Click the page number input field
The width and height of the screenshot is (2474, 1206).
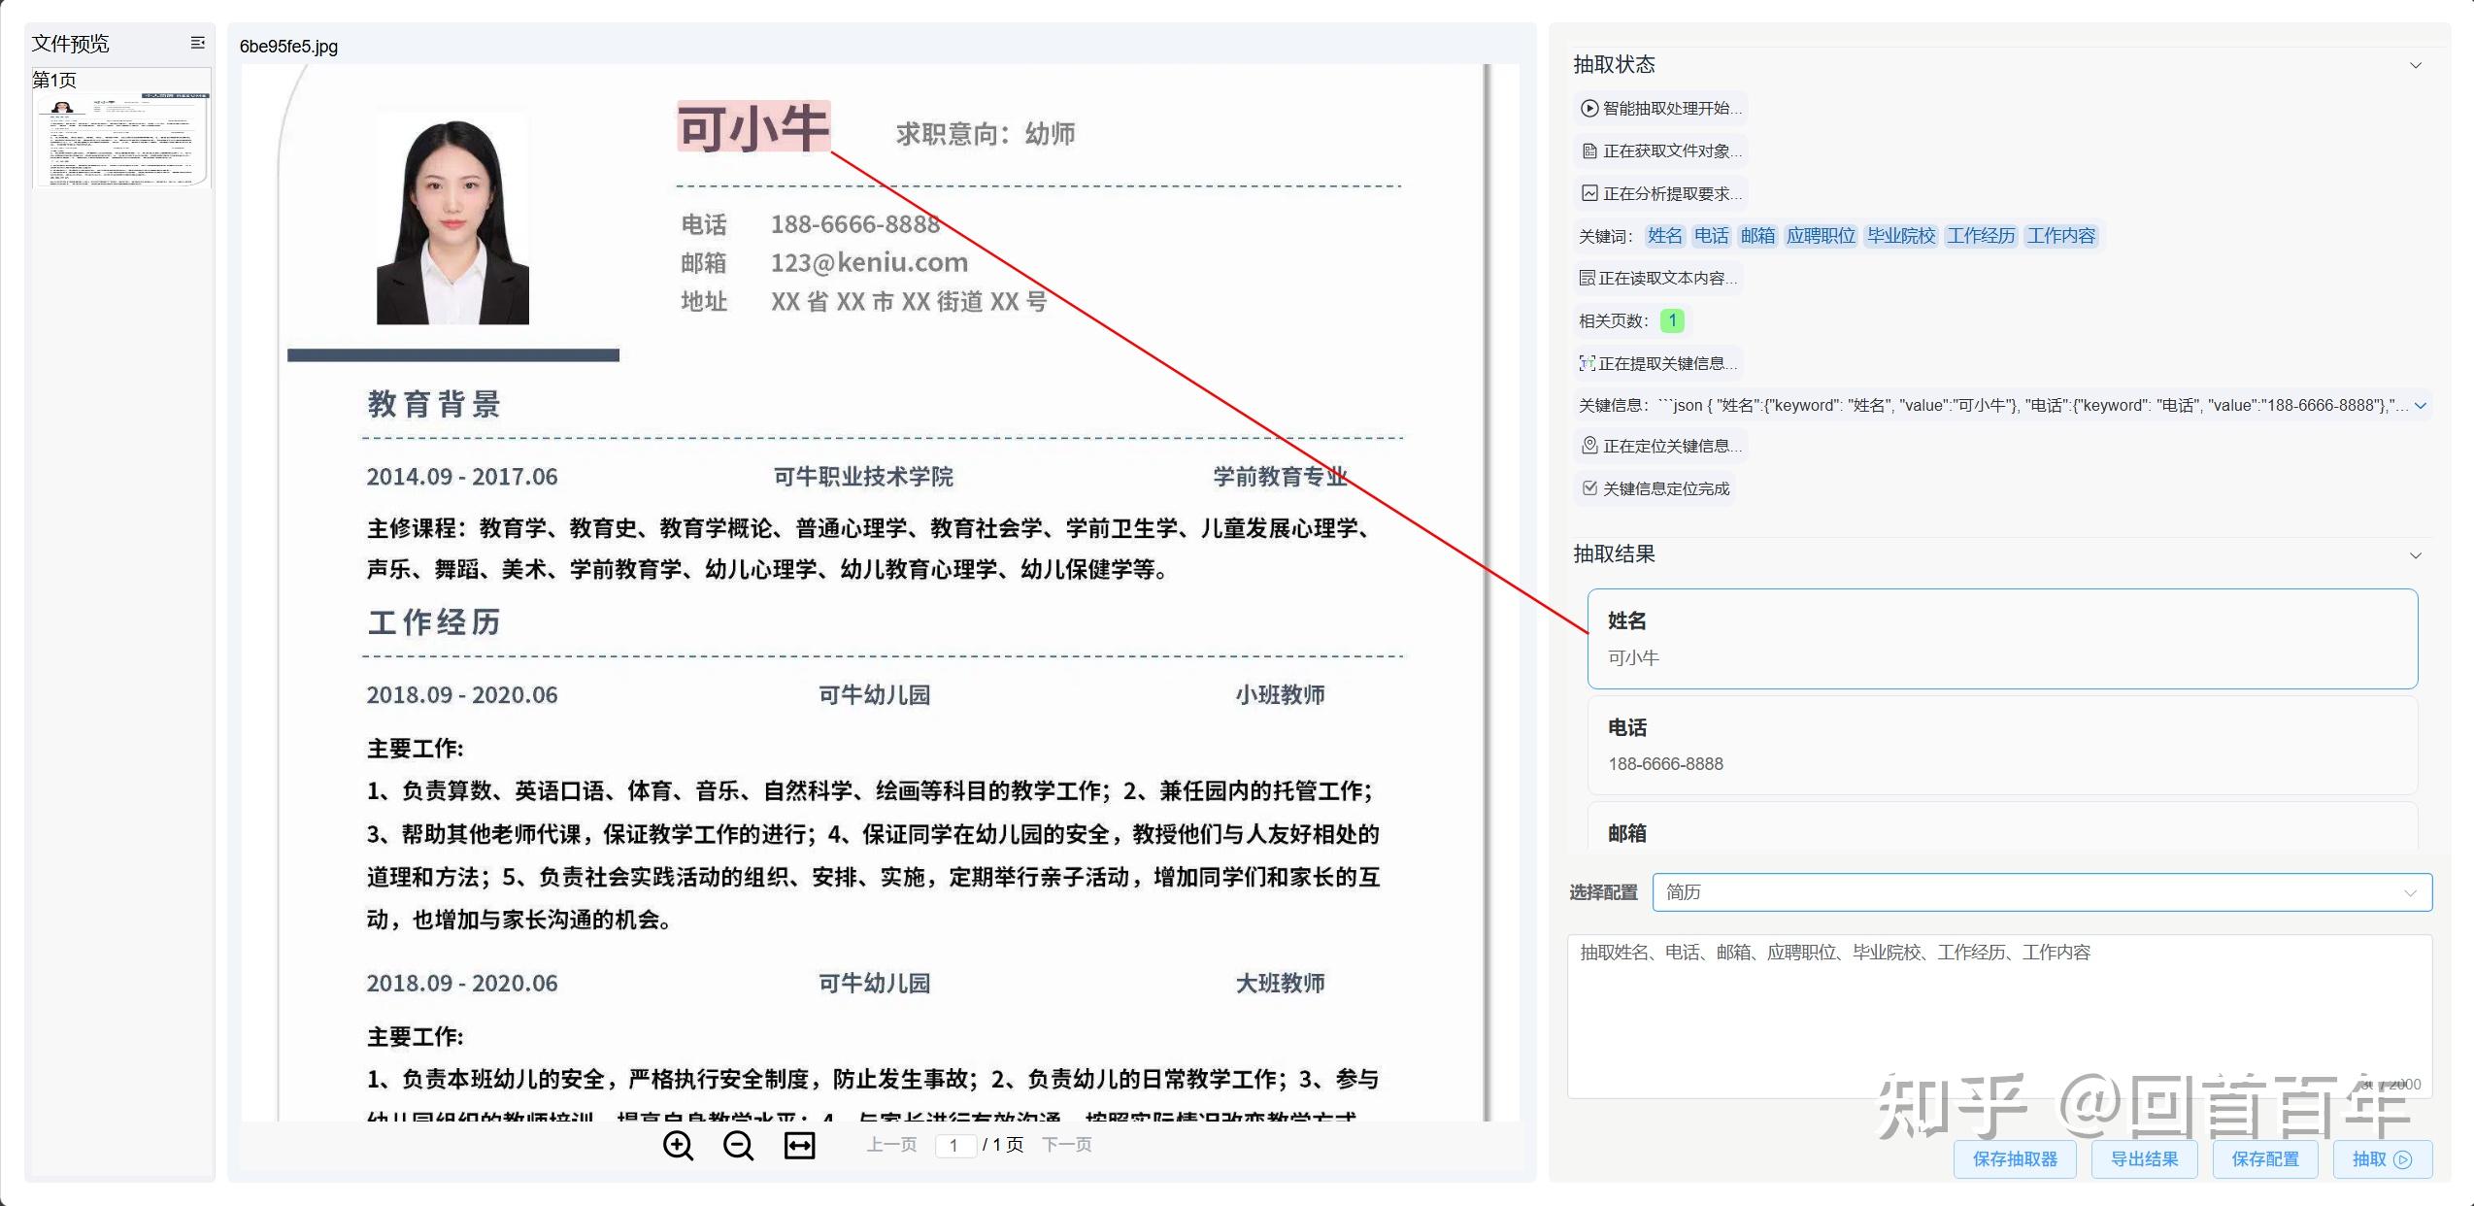956,1145
